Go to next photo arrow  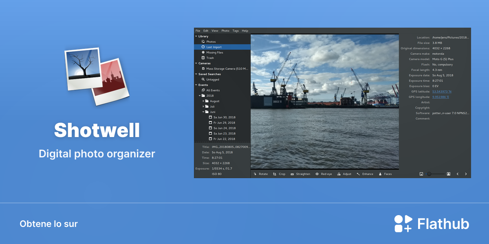466,174
